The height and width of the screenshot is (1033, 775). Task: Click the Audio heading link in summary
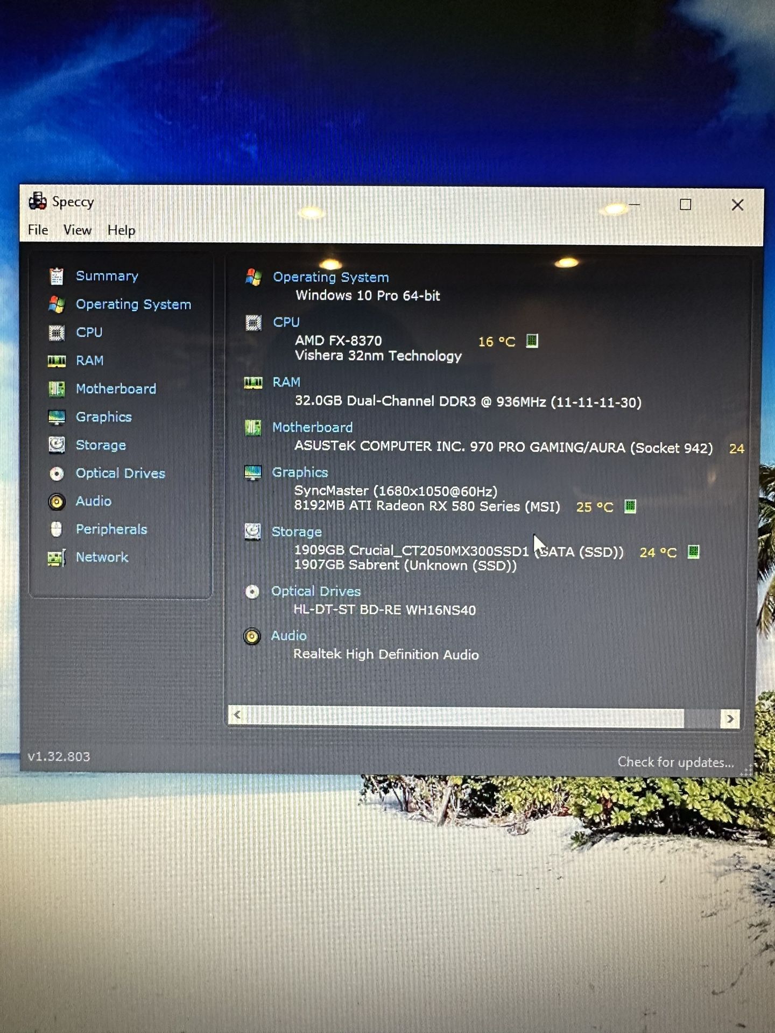coord(289,636)
